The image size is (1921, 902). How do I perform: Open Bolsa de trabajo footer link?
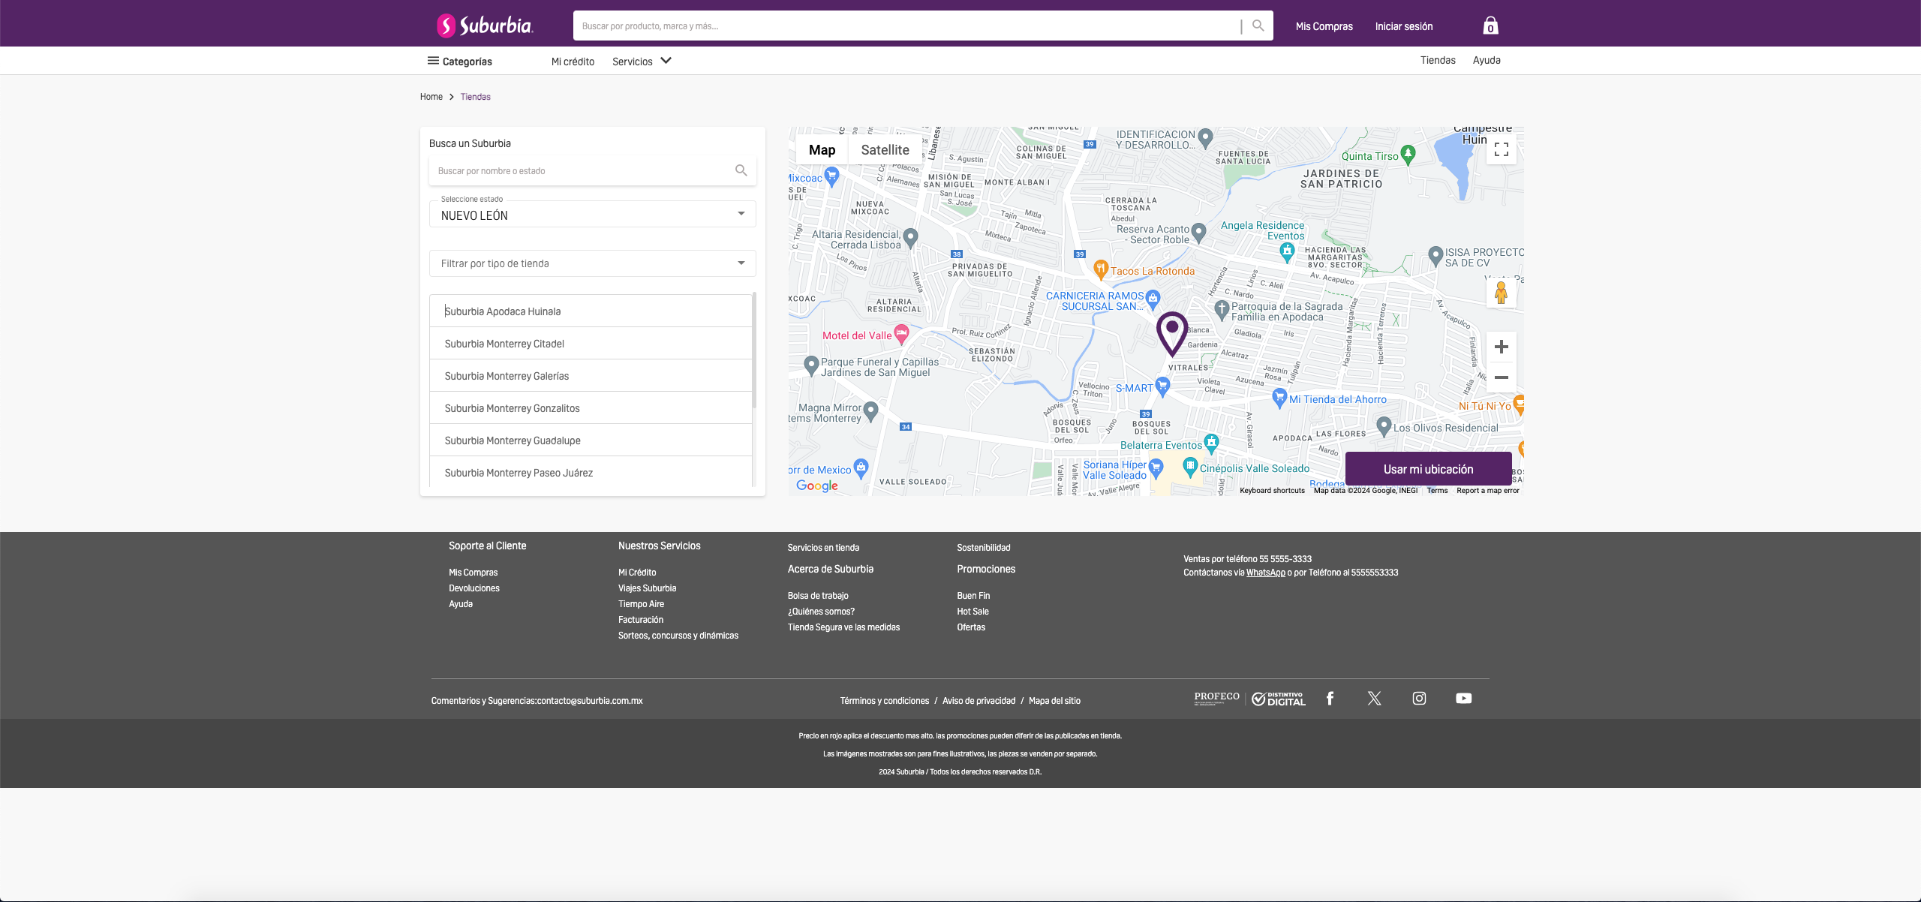(x=818, y=596)
